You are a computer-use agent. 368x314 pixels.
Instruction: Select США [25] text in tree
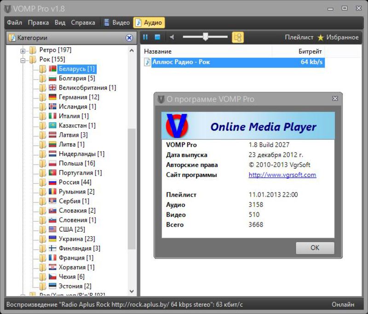[x=72, y=229]
